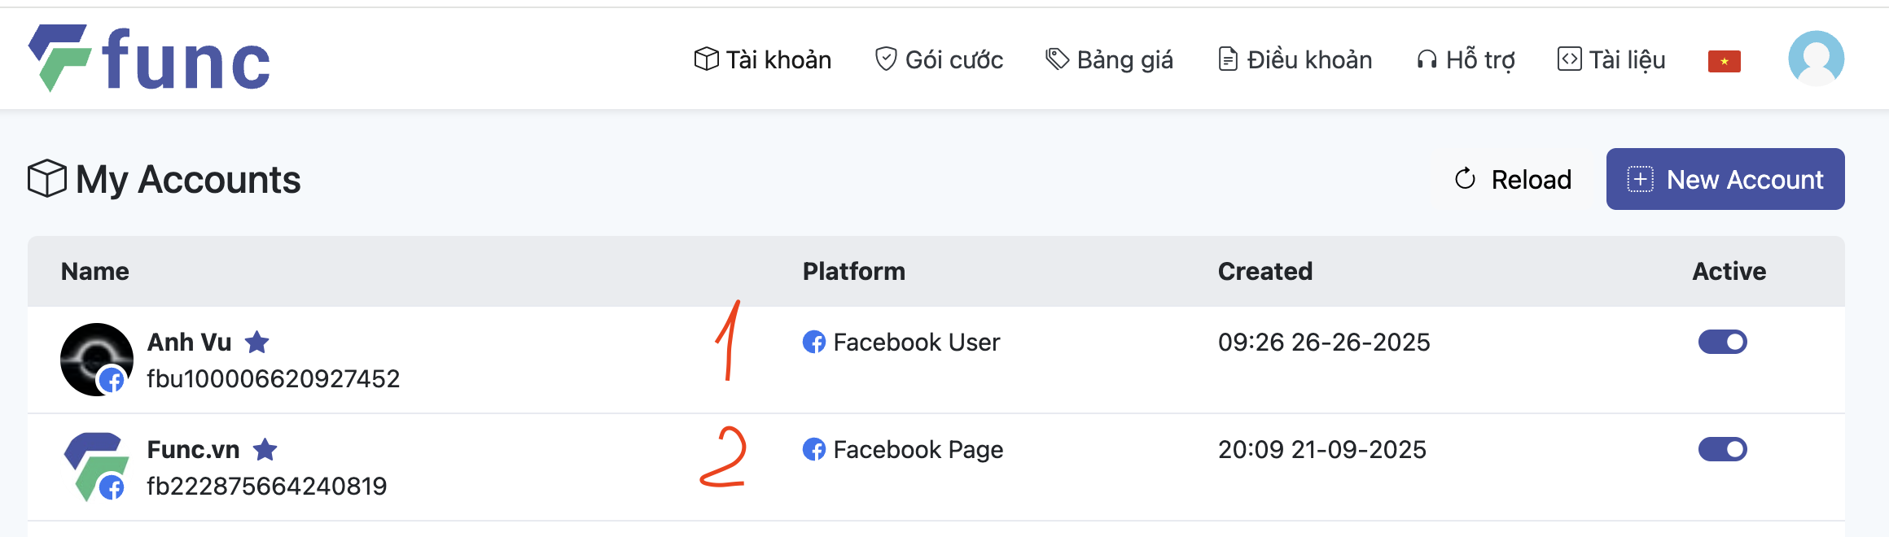The width and height of the screenshot is (1889, 537).
Task: Click Facebook icon beside Facebook Page
Action: 813,449
